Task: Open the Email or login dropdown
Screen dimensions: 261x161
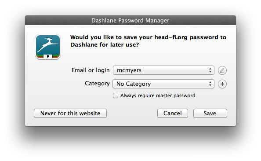Action: click(x=163, y=70)
